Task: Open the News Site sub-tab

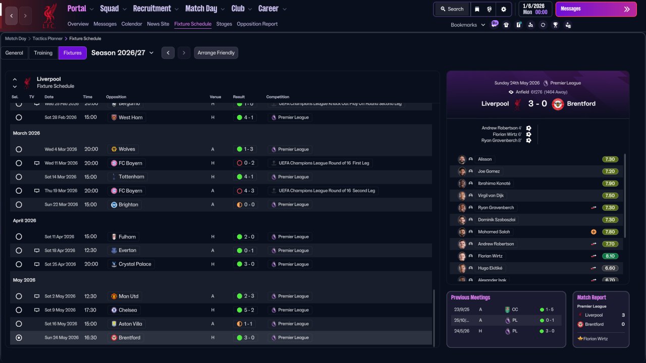Action: pyautogui.click(x=158, y=24)
